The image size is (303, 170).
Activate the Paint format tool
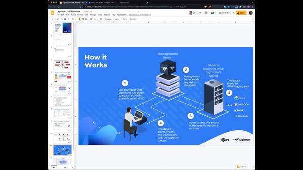coord(68,19)
